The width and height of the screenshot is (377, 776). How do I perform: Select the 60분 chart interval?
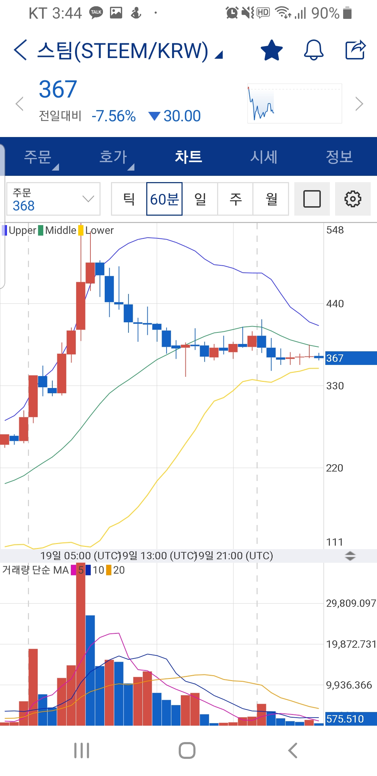click(x=164, y=199)
